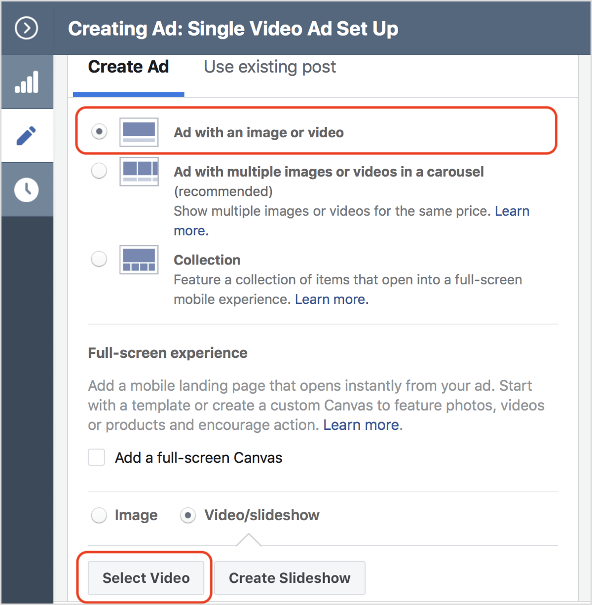
Task: Click the carousel format thumbnail icon
Action: (x=139, y=171)
